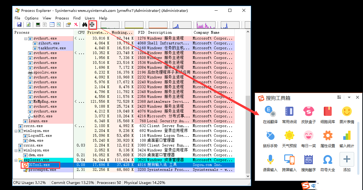Click Commit Charge: 13.23% status text
Viewport: 363px width, 190px height.
[x=73, y=183]
